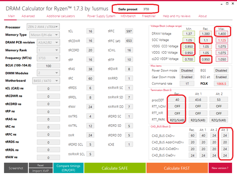
Task: Open the MEMbench tab
Action: (x=128, y=16)
